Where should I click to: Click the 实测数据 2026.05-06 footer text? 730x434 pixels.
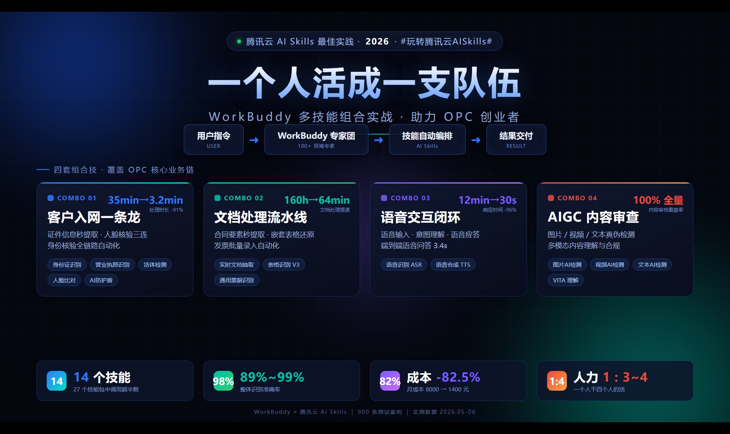(x=444, y=412)
